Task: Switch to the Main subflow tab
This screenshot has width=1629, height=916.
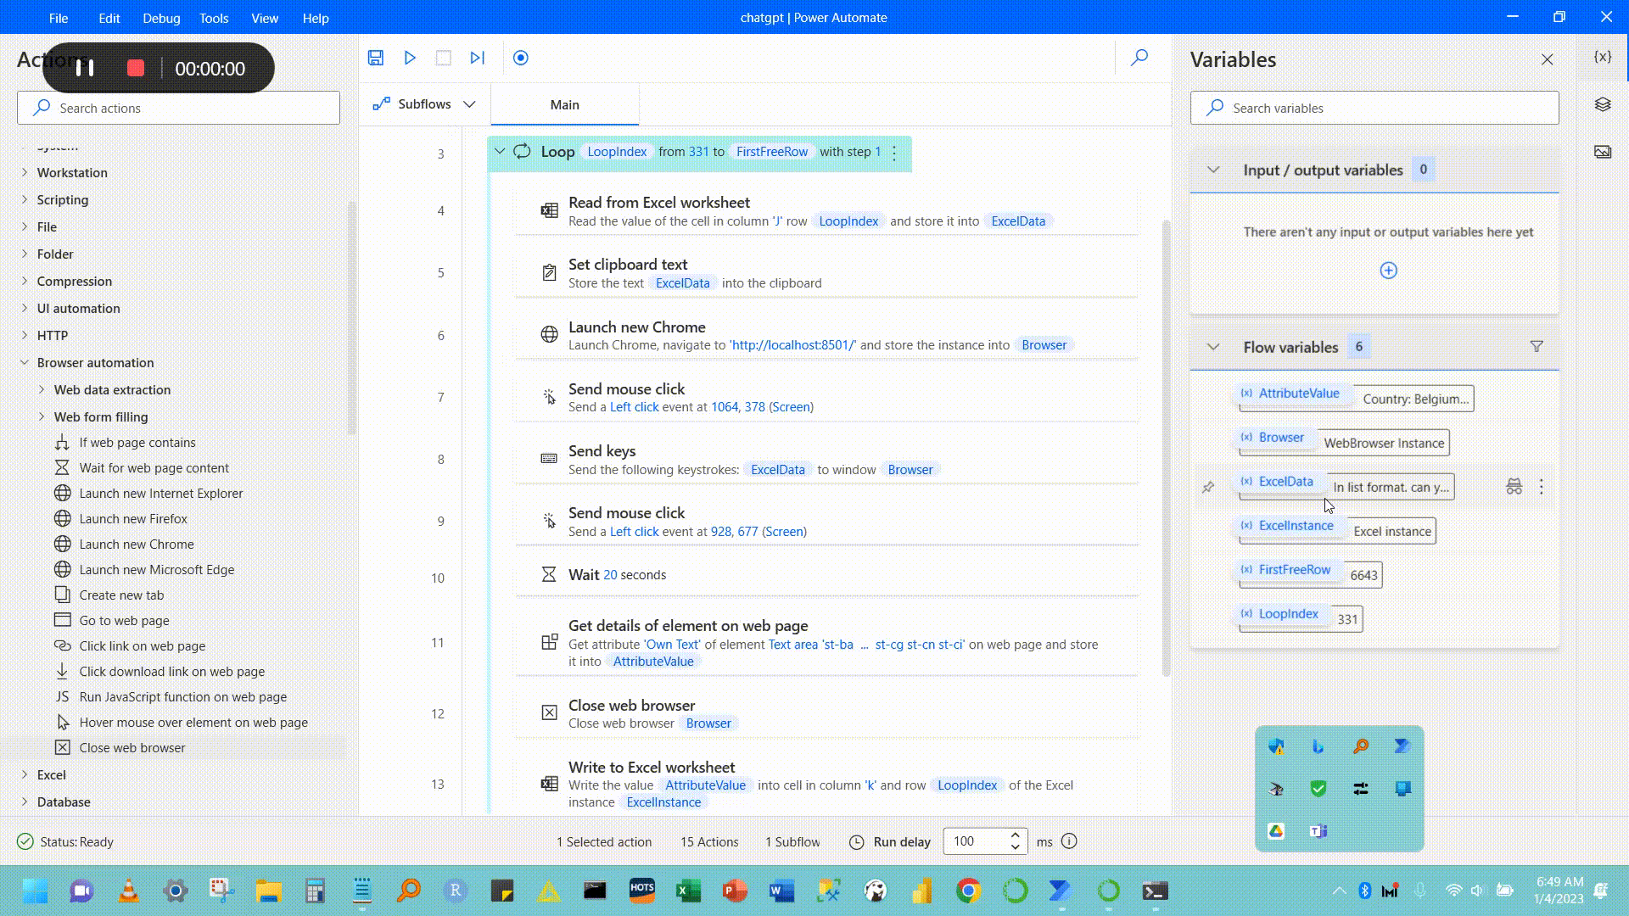Action: (565, 104)
